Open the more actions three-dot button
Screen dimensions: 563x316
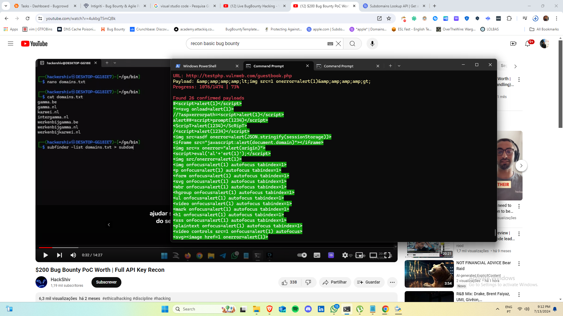pos(392,282)
